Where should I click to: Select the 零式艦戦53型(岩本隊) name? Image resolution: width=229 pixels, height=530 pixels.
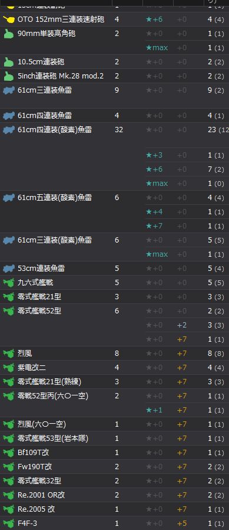[53, 438]
